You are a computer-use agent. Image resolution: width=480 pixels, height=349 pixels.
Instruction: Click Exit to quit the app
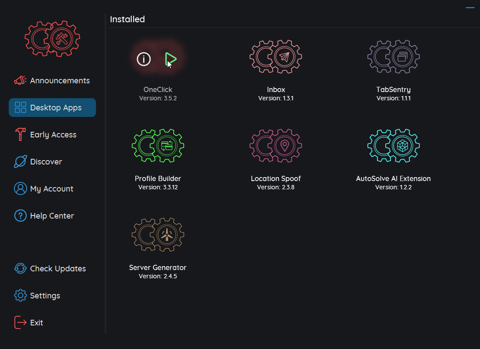(36, 323)
